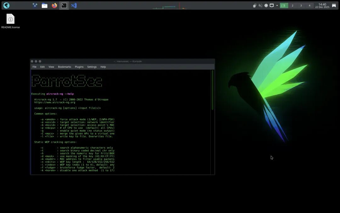This screenshot has width=340, height=213.
Task: Click the system monitor graph on the panel
Action: (x=168, y=5)
